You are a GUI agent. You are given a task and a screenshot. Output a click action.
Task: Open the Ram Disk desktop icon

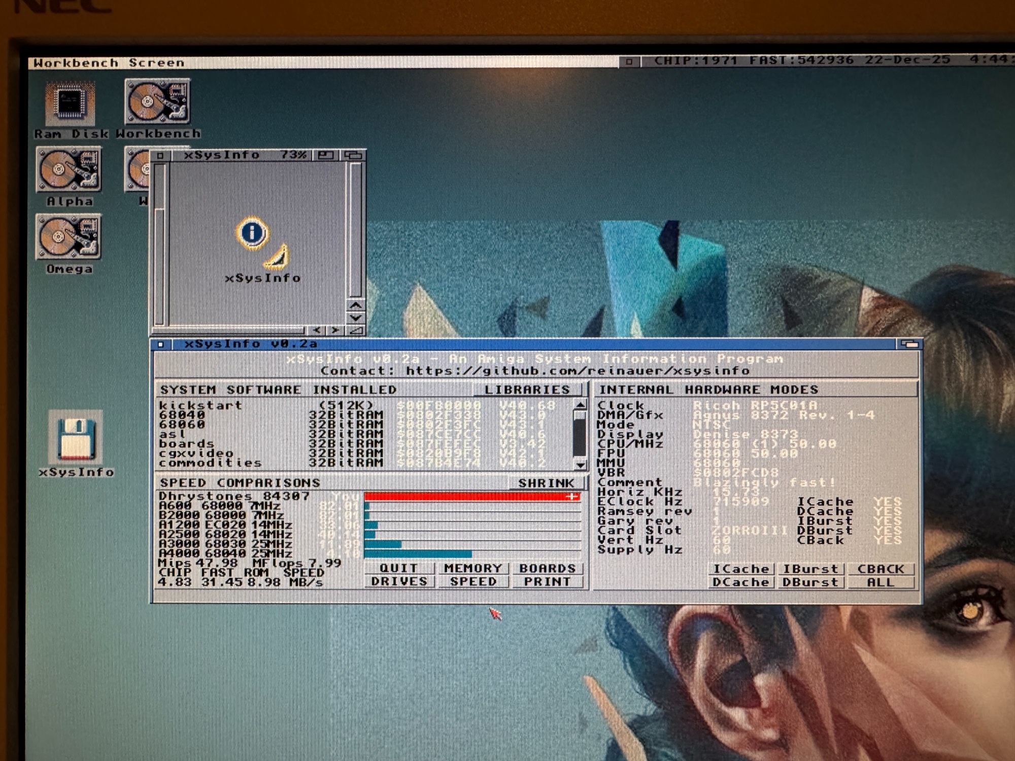(x=70, y=104)
